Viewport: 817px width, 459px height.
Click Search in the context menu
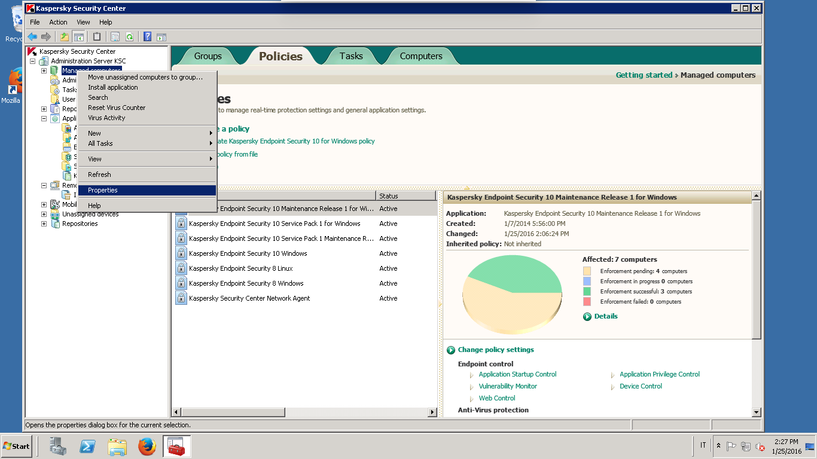click(147, 97)
